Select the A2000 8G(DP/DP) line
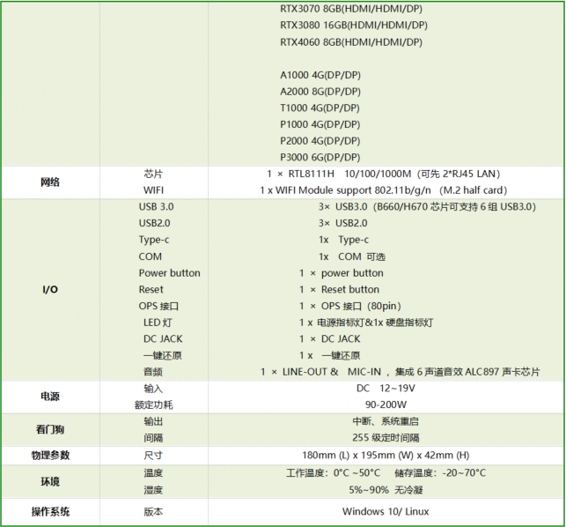The width and height of the screenshot is (566, 527). tap(320, 92)
